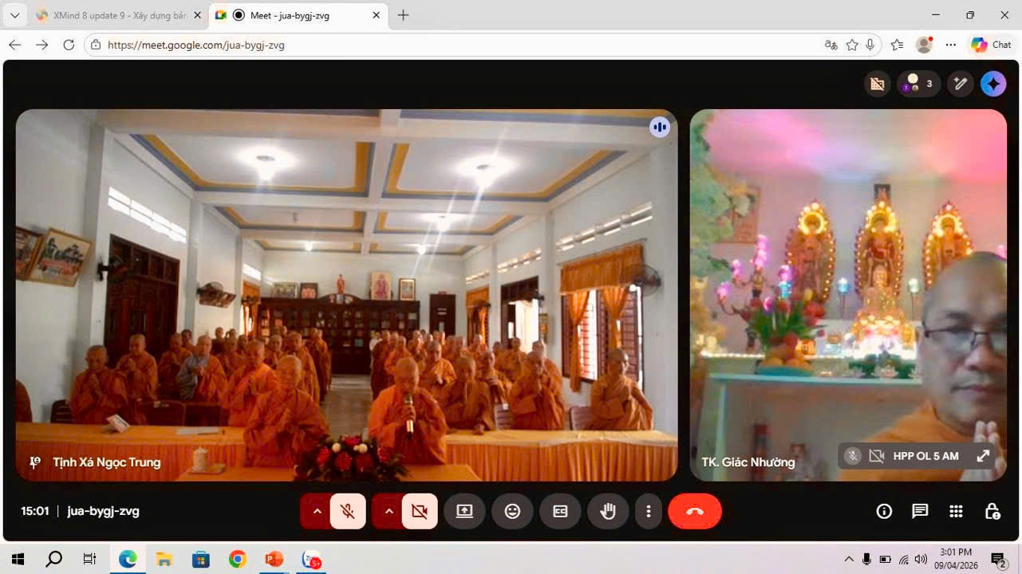Screen dimensions: 1022x574
Task: Expand audio settings chevron beside microphone
Action: [x=317, y=512]
